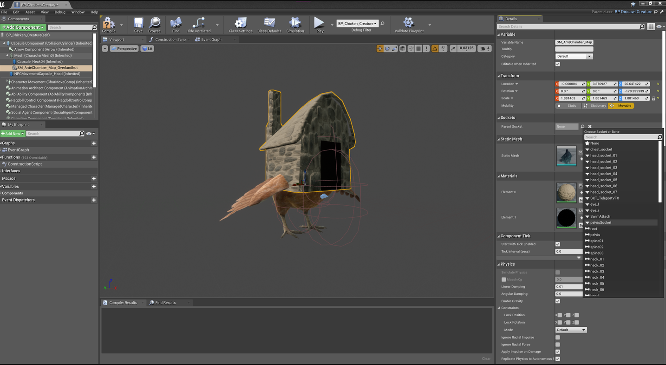This screenshot has height=365, width=666.
Task: Open the BP_Chicken_Creature debug filter dropdown
Action: 357,23
